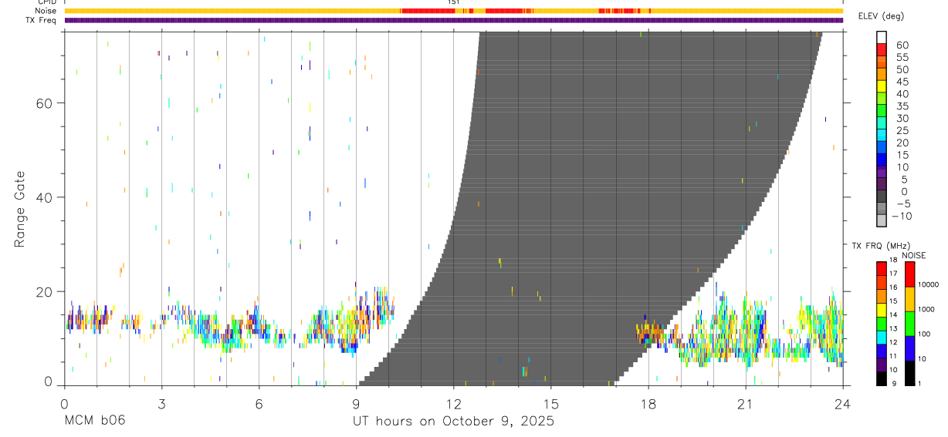Click the CPID value 151
This screenshot has width=948, height=437.
pos(453,2)
